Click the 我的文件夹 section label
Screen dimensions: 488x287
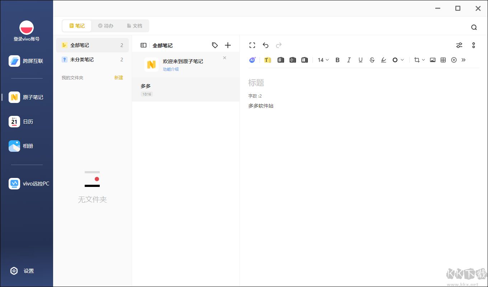pyautogui.click(x=72, y=78)
